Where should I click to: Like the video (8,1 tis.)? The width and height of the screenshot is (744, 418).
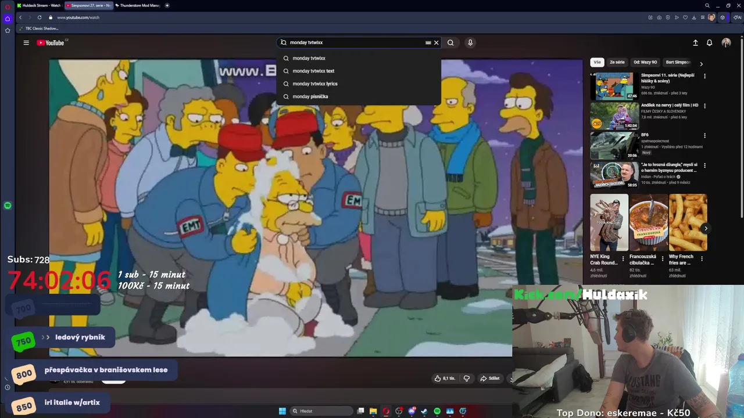point(445,379)
